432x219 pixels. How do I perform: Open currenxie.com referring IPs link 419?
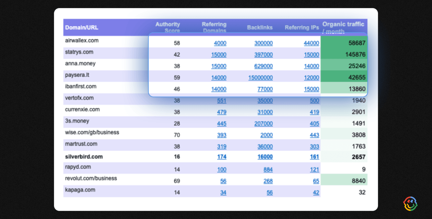click(x=315, y=112)
